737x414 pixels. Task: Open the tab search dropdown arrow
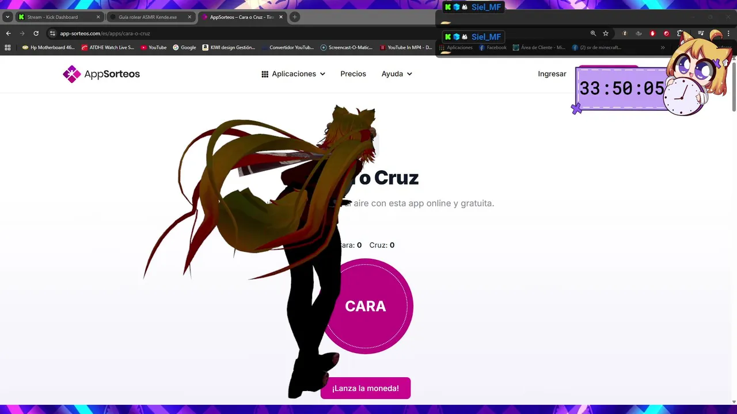click(x=7, y=17)
